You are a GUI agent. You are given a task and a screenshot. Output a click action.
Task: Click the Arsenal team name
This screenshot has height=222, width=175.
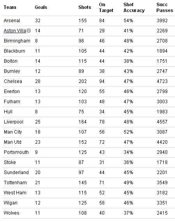coord(12,21)
